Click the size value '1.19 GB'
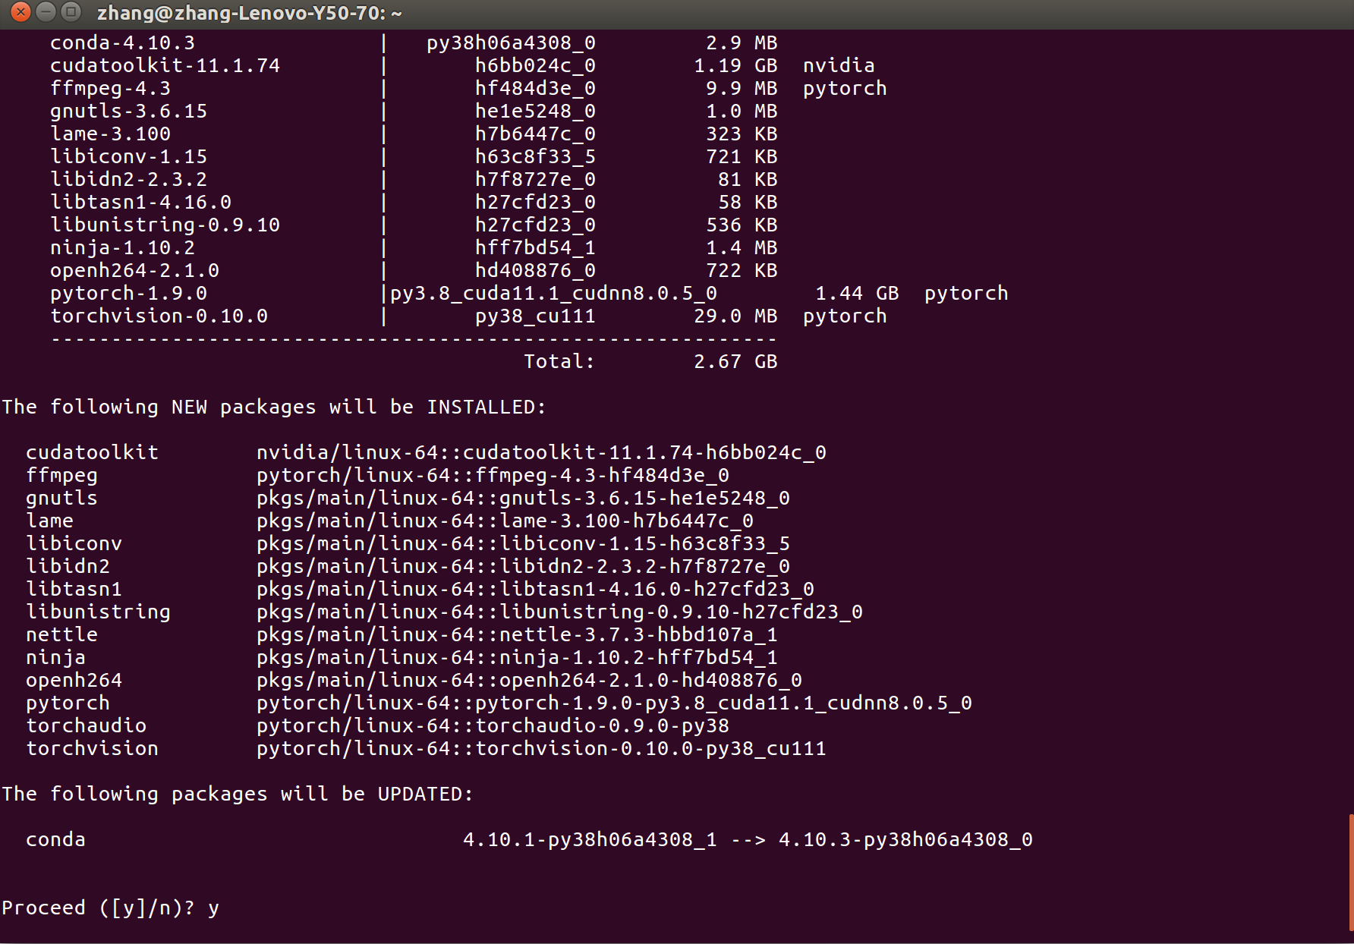Viewport: 1354px width, 944px height. tap(735, 66)
